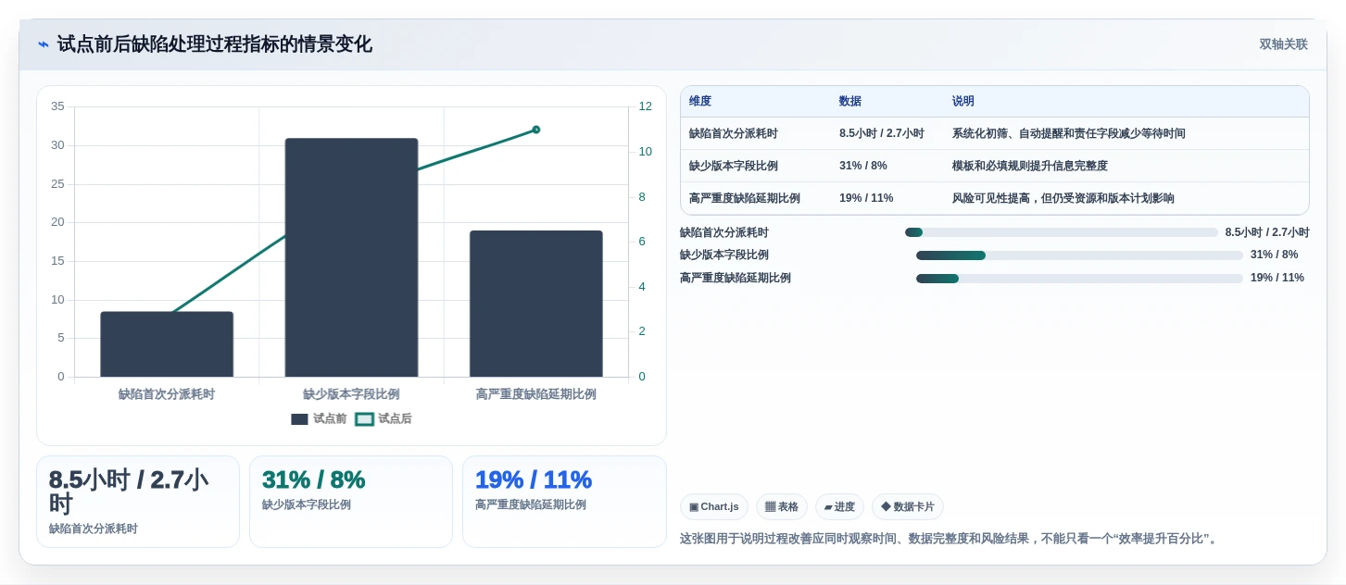Click description 模板和必填规则提升信息完整度
1346x585 pixels.
pyautogui.click(x=1030, y=167)
